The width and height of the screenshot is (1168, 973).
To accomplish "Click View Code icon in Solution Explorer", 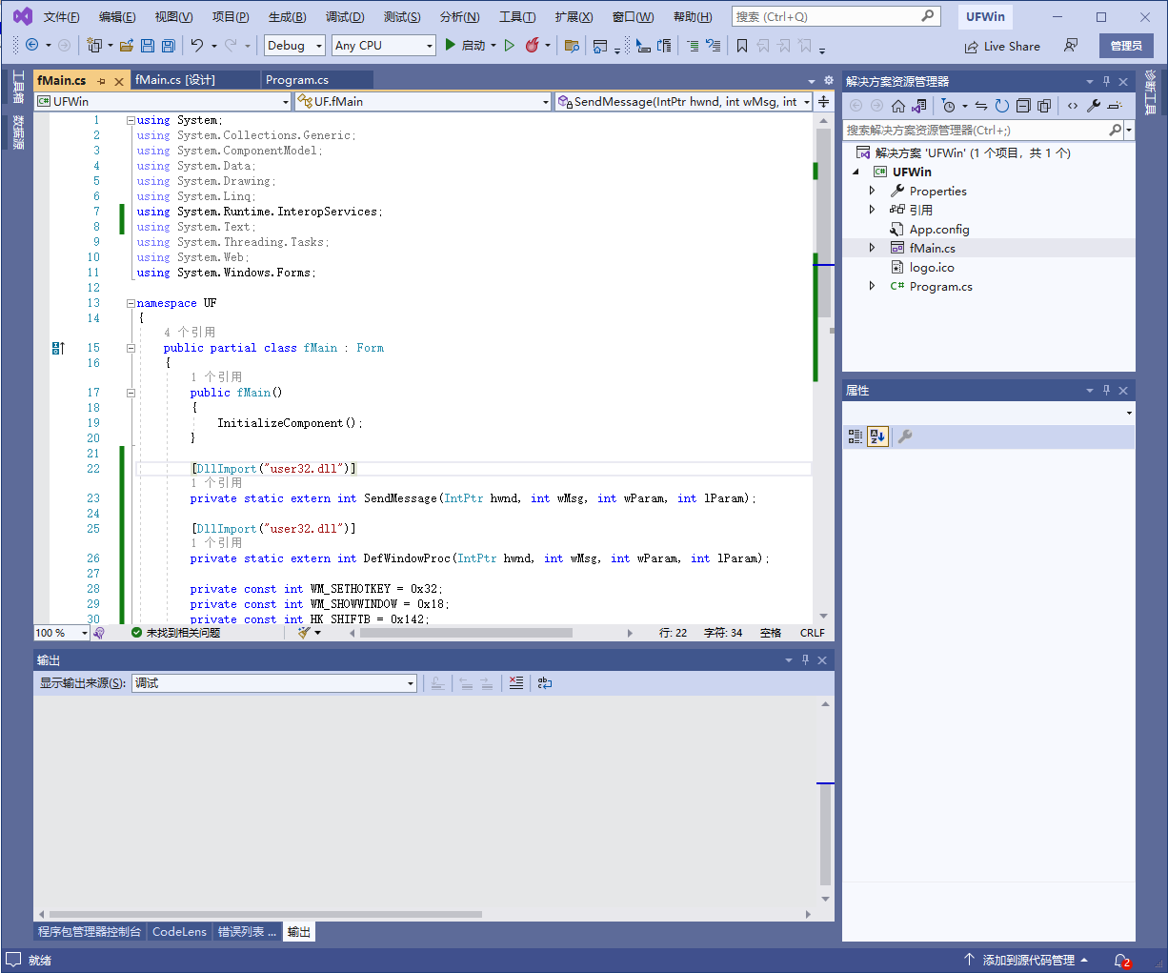I will (1073, 106).
